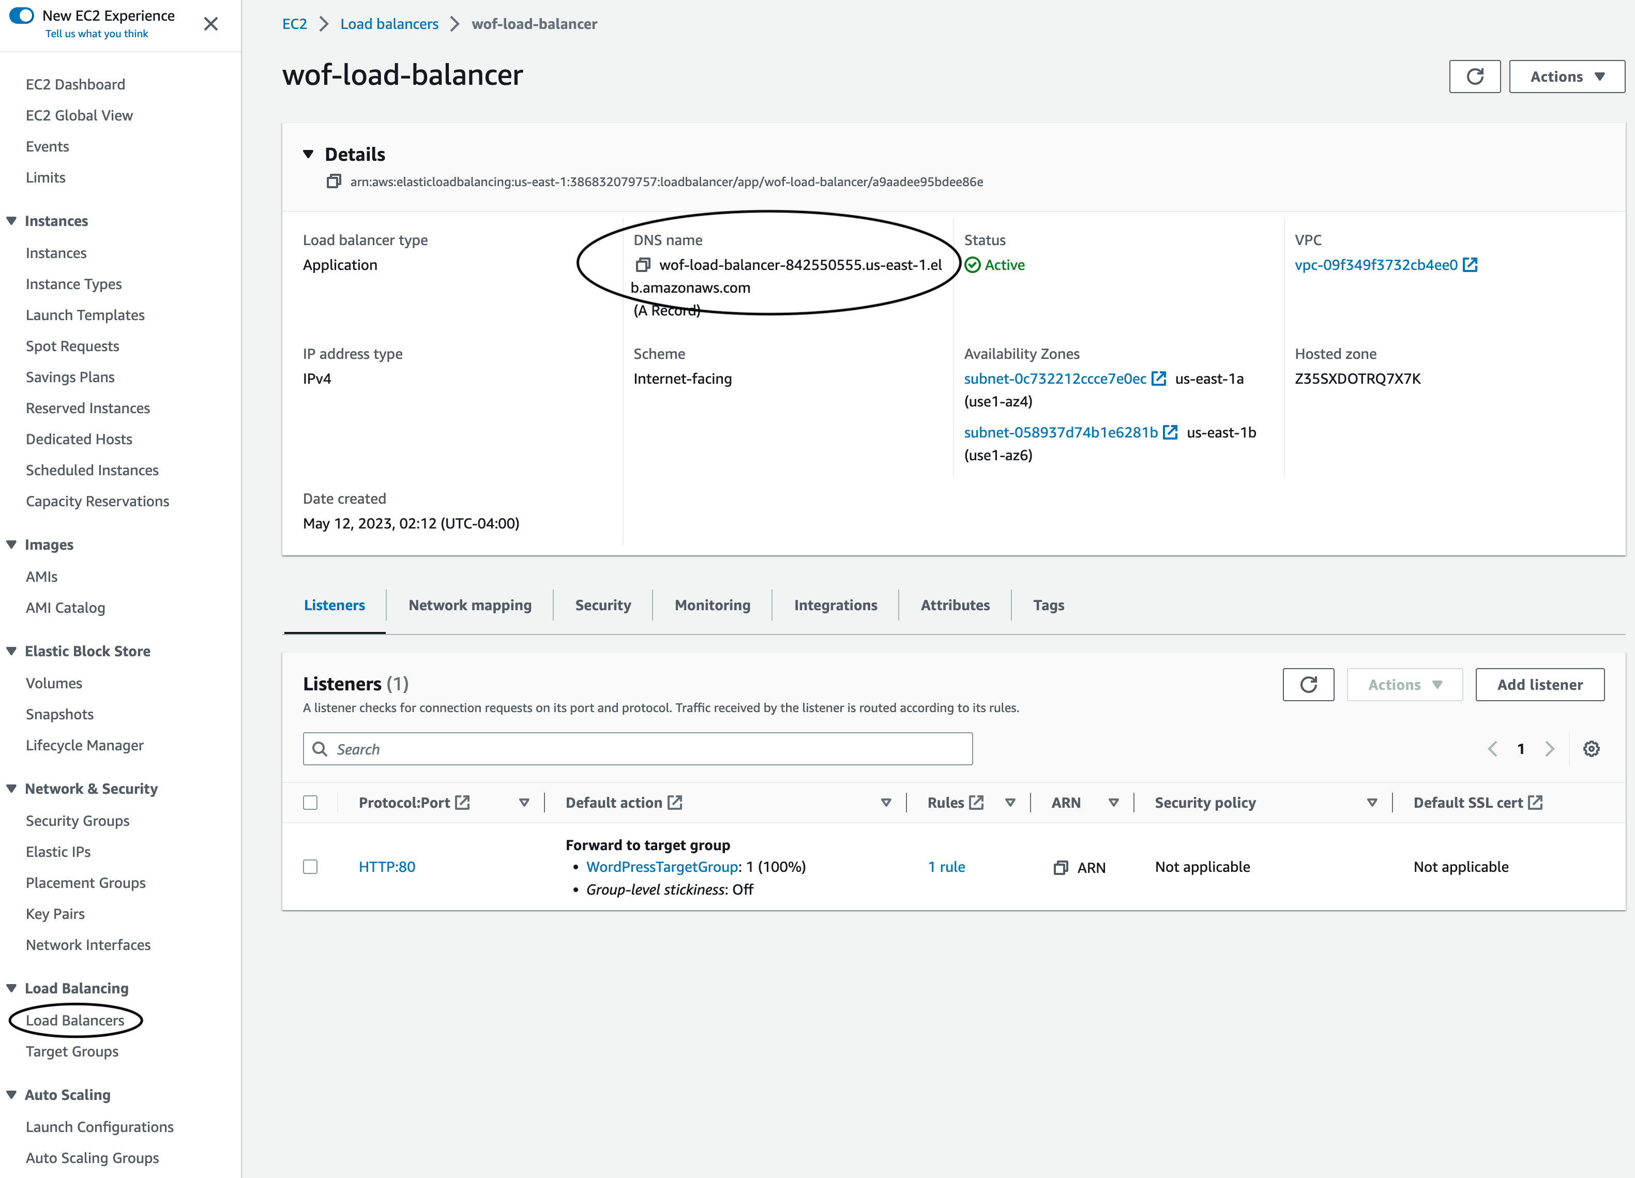Screen dimensions: 1635x1178
Task: Open Auto Scaling Groups in sidebar
Action: (92, 1158)
